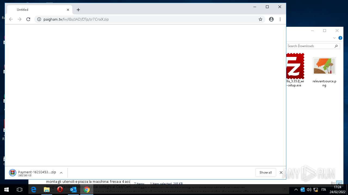348x195 pixels.
Task: Click Show all downloads
Action: coord(266,173)
